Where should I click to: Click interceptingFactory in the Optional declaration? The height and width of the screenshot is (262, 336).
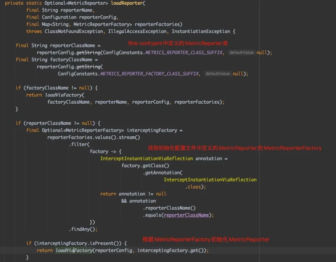tap(152, 131)
